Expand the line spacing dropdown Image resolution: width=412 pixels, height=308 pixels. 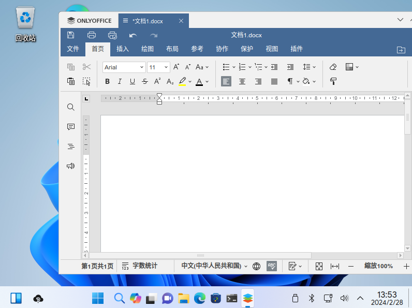309,67
